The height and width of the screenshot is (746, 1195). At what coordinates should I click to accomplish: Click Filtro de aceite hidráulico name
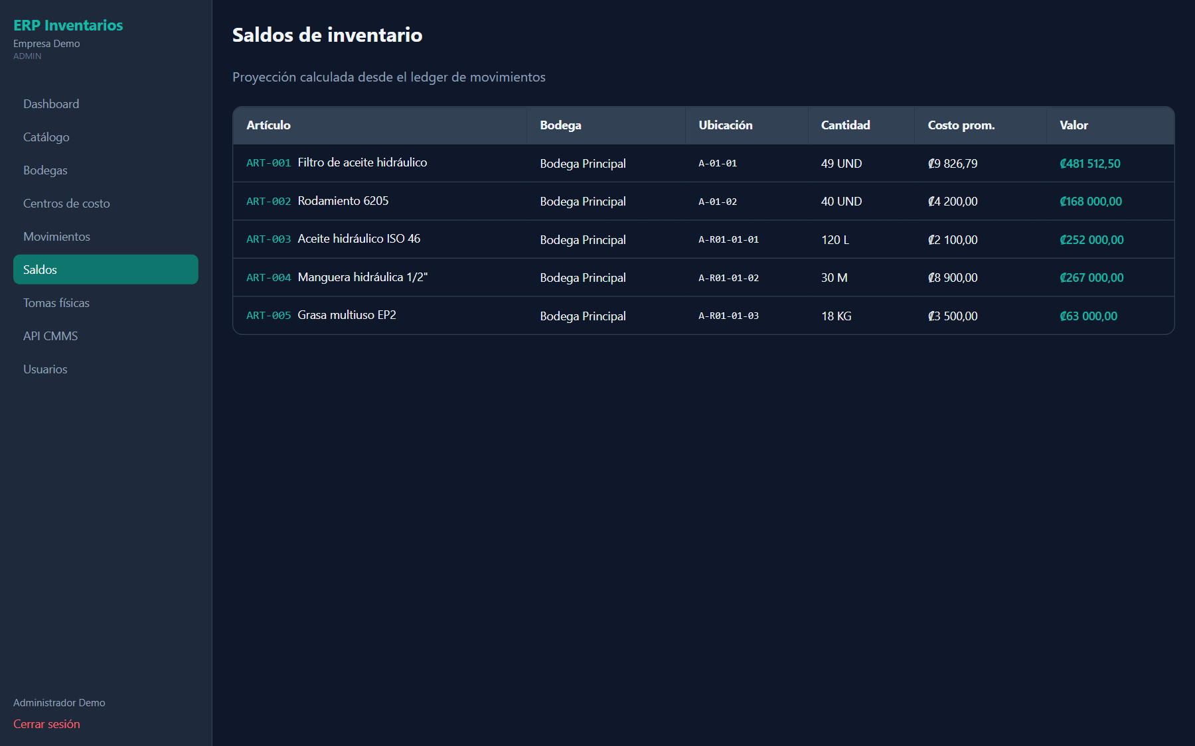coord(362,162)
